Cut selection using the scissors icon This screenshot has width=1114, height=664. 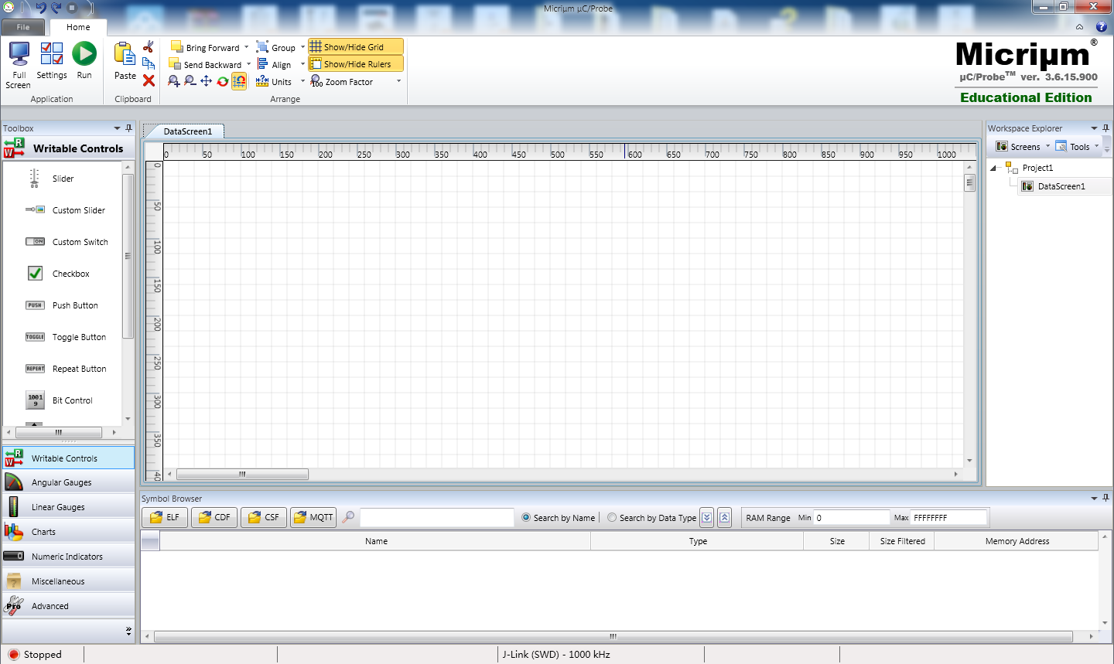(149, 47)
